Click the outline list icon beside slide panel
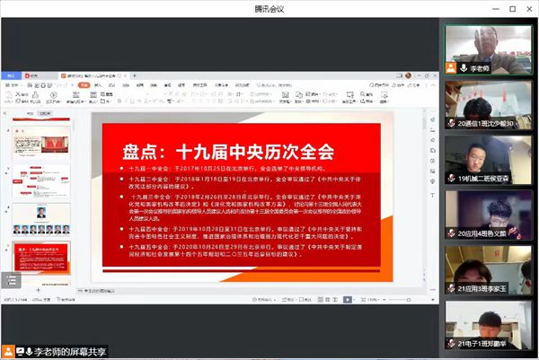539x360 pixels. point(10,280)
